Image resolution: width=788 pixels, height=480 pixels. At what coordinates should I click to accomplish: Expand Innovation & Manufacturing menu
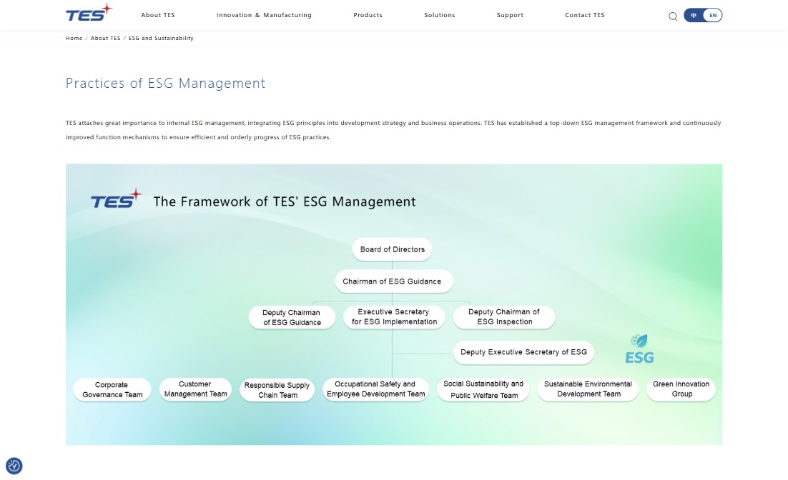coord(264,15)
